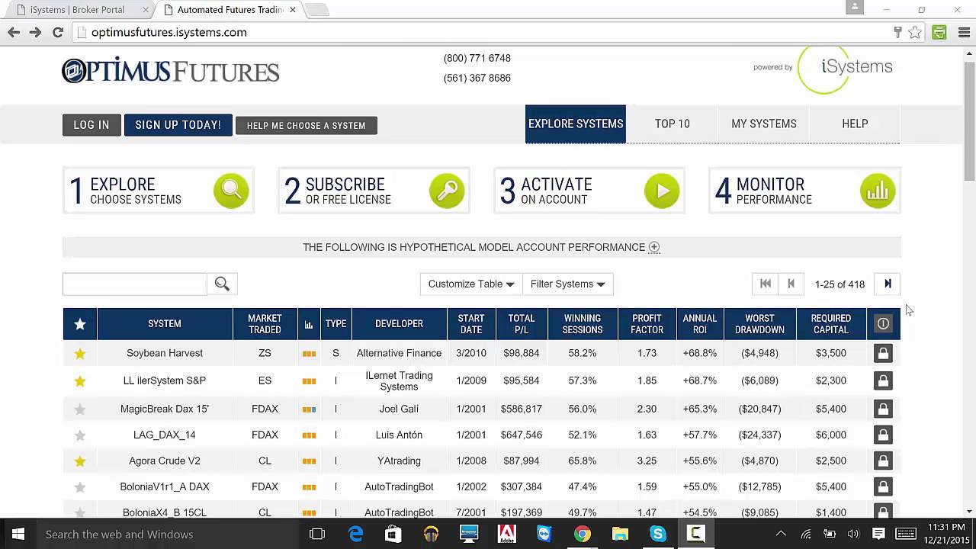This screenshot has height=549, width=976.
Task: Select the star column header icon
Action: pyautogui.click(x=79, y=323)
